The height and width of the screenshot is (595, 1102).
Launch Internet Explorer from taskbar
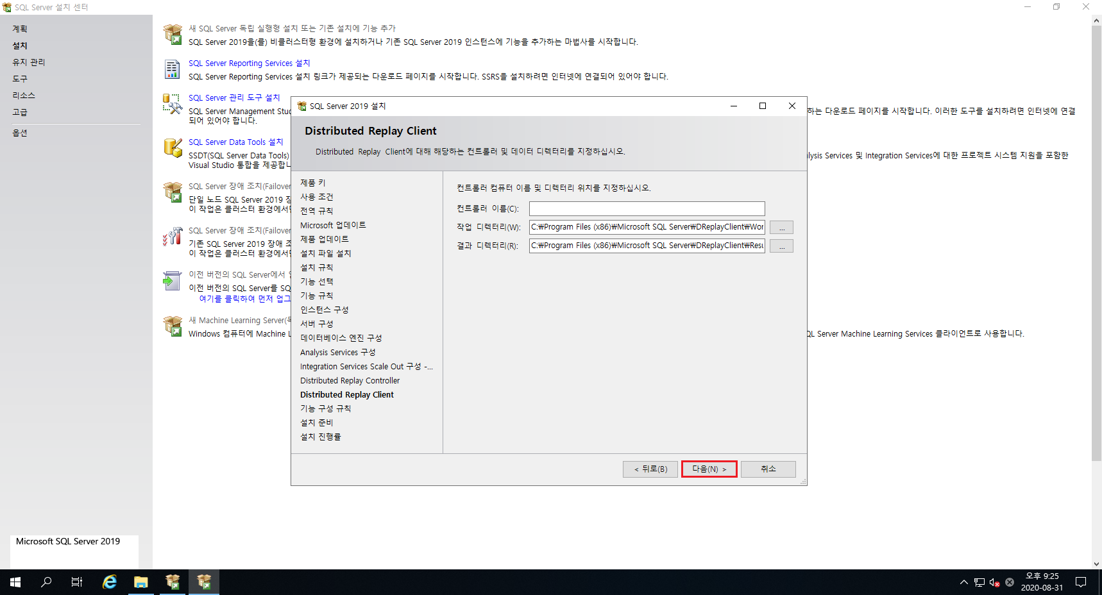(x=110, y=582)
